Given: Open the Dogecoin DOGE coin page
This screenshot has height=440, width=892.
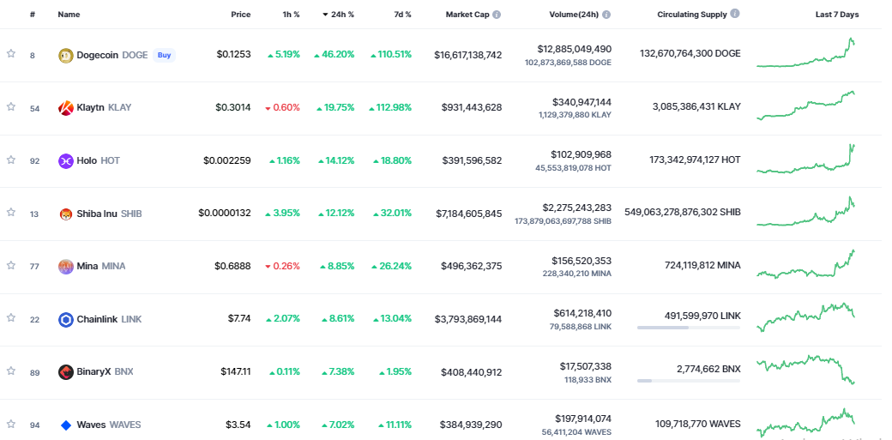Looking at the screenshot, I should tap(112, 55).
